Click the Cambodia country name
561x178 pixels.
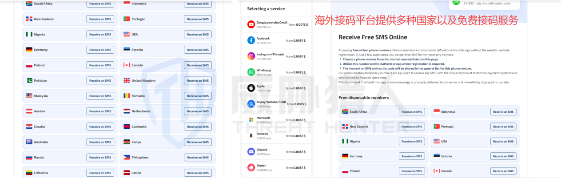[139, 127]
